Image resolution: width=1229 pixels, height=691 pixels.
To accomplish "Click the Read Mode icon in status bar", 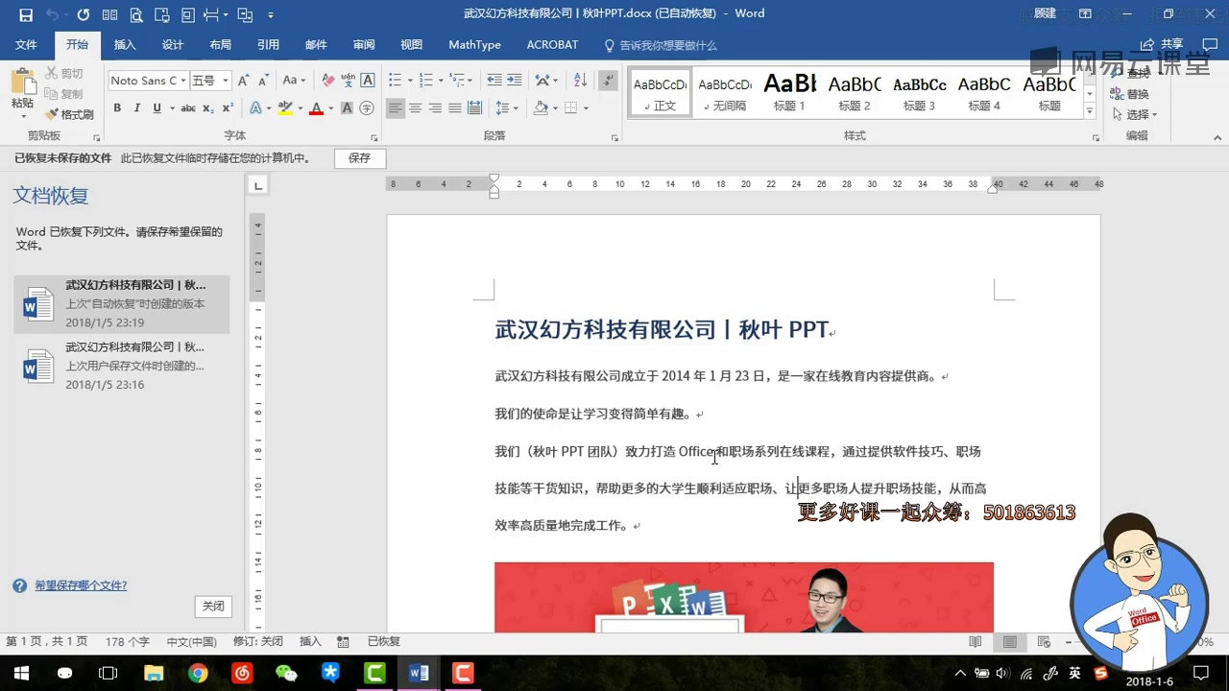I will point(976,642).
